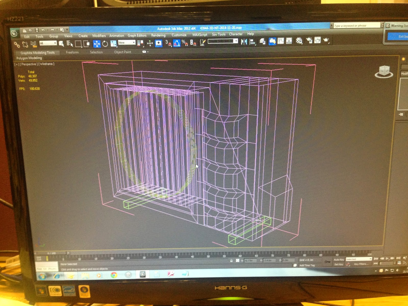Click the Save File icon in quick access toolbar
The height and width of the screenshot is (306, 408).
[37, 30]
